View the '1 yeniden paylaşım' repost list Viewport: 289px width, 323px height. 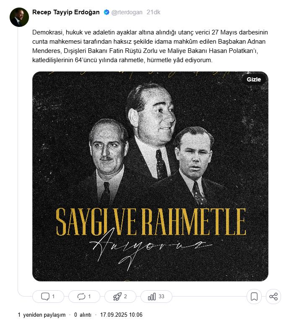[42, 315]
